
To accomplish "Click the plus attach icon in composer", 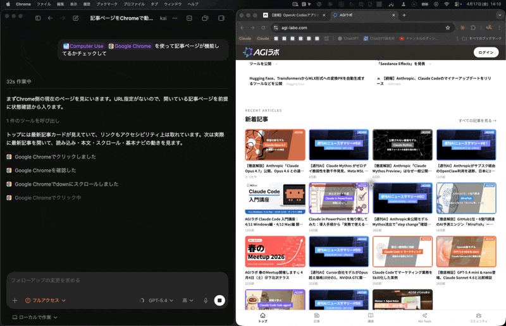I will 15,301.
